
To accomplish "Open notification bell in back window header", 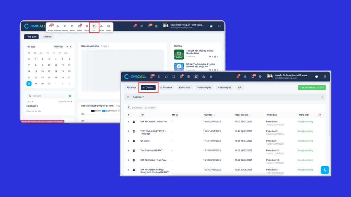I will (149, 26).
